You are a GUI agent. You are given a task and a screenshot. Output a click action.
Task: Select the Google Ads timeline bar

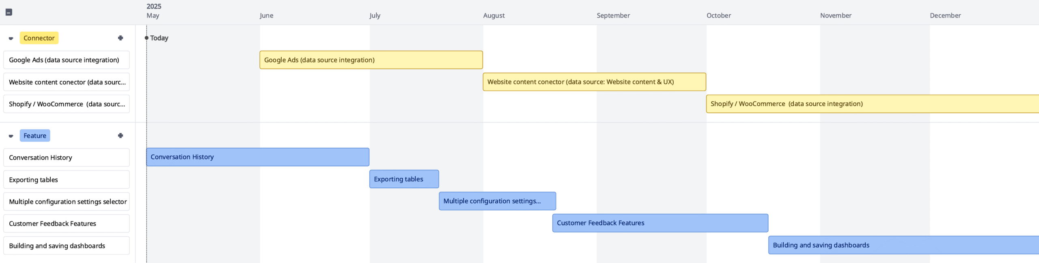(x=371, y=60)
